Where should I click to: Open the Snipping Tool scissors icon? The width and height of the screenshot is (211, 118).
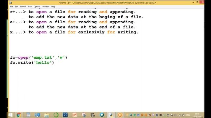pyautogui.click(x=84, y=115)
